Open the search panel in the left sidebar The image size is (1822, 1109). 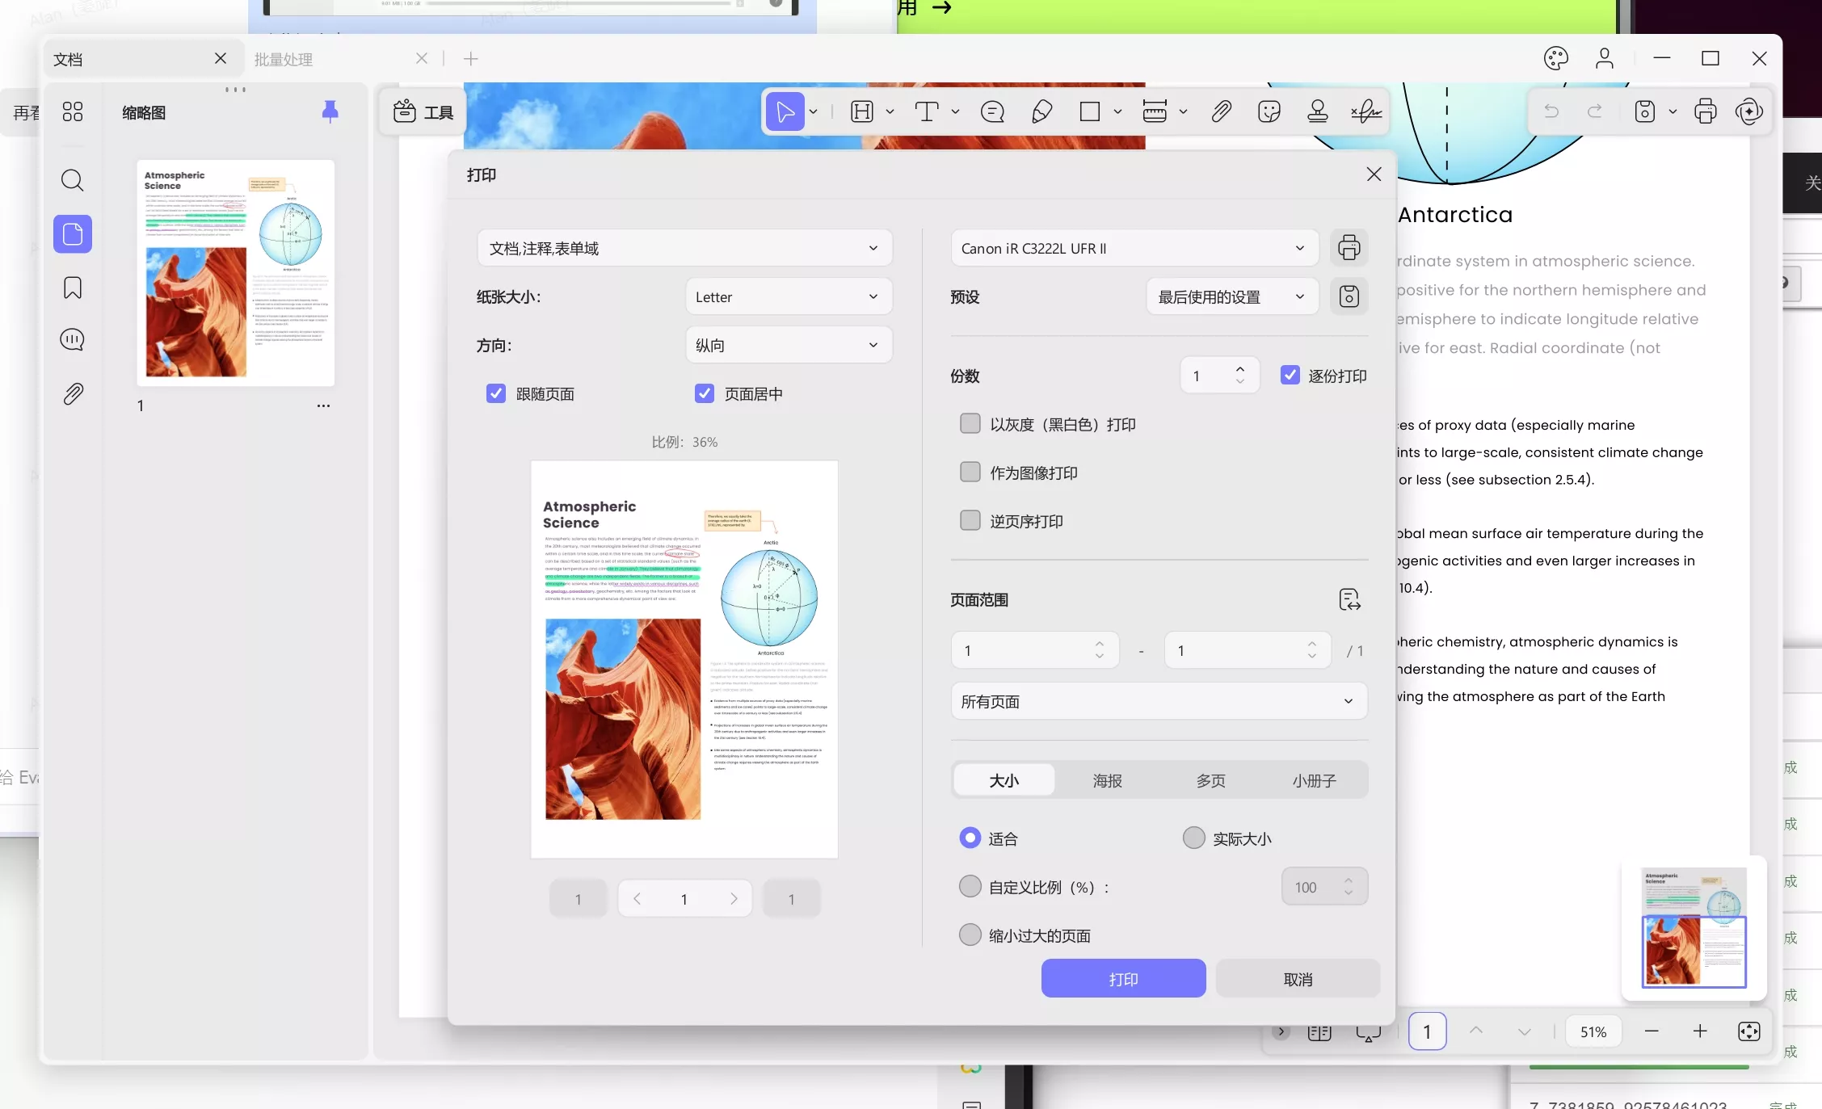pos(72,180)
